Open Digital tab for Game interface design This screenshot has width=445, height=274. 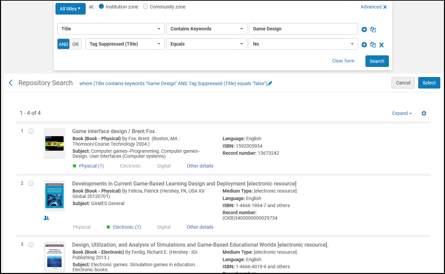(x=164, y=166)
